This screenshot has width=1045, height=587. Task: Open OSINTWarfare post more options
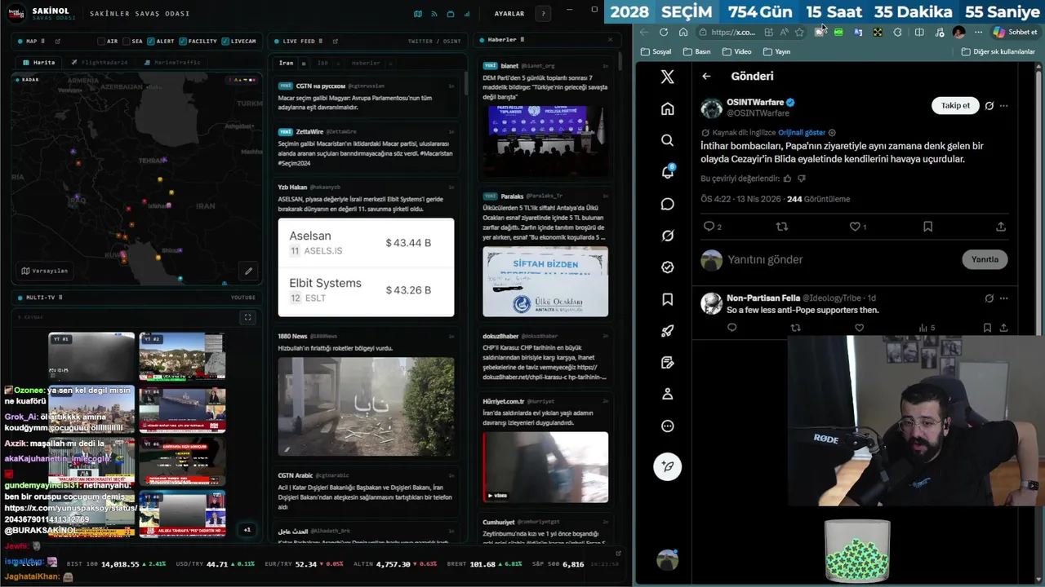tap(1003, 105)
